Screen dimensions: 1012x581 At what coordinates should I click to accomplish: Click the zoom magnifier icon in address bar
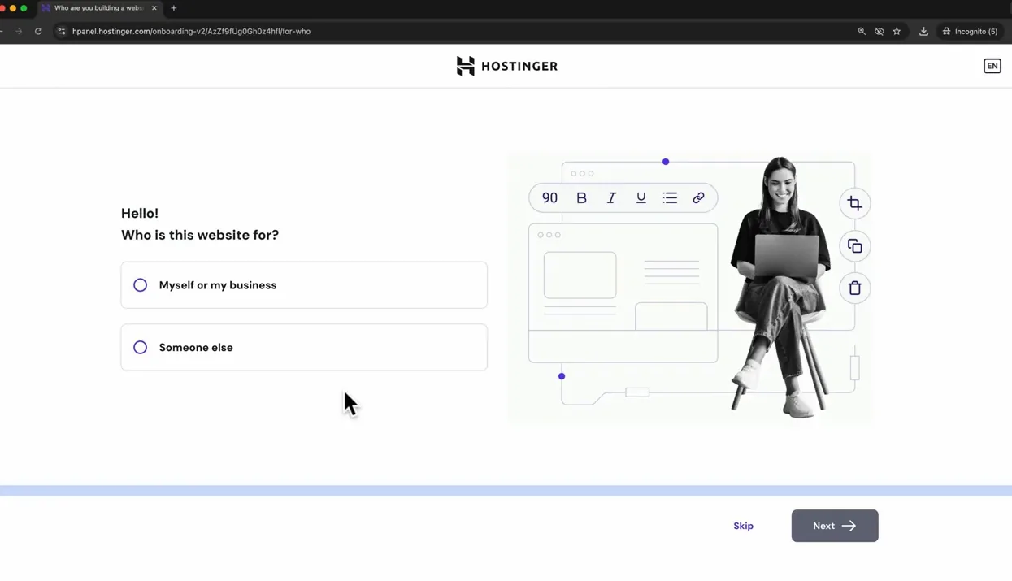(x=862, y=31)
